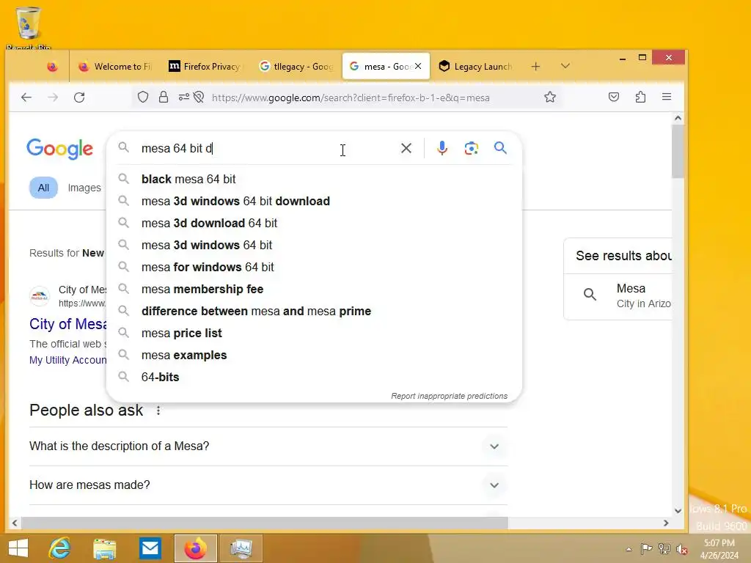List all tabs dropdown chevron

565,66
